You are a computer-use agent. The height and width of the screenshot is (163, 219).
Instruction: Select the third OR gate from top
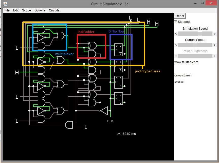tap(61, 84)
